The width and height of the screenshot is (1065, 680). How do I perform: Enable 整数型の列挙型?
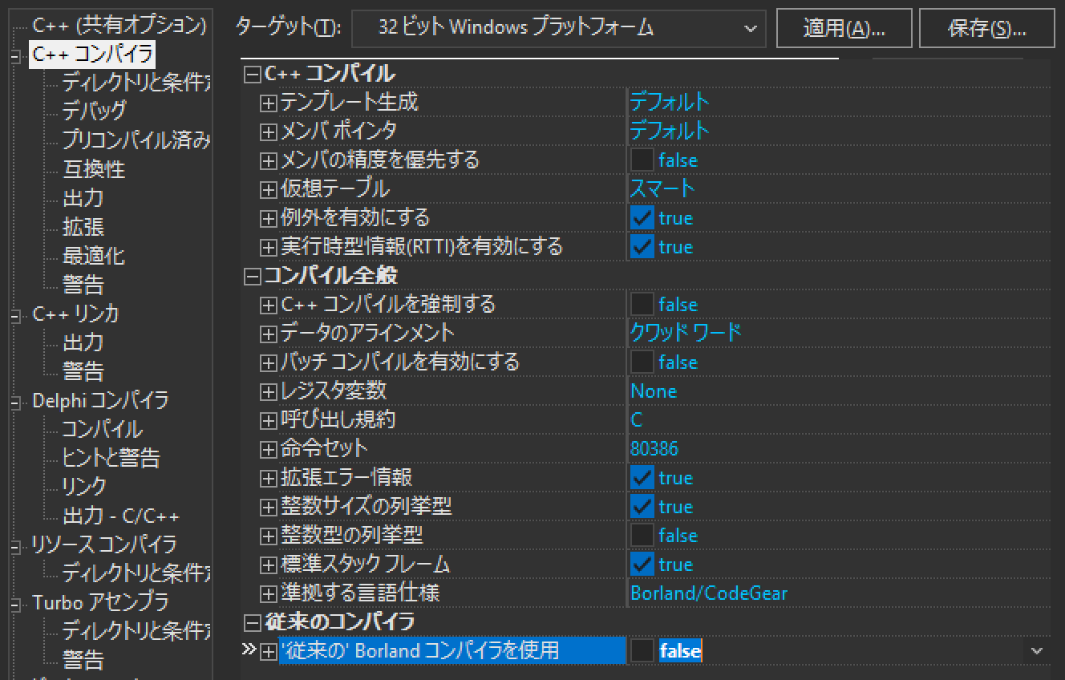click(641, 535)
